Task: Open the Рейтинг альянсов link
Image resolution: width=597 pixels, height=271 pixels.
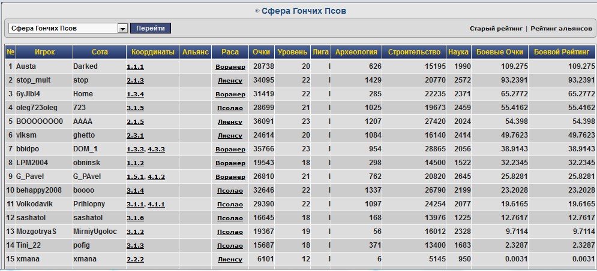Action: [x=561, y=28]
